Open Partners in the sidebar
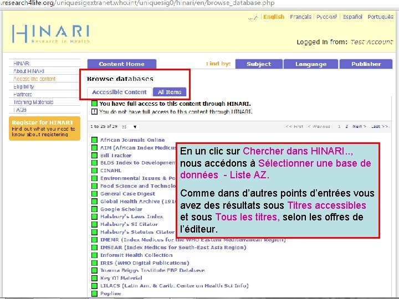 23,94
